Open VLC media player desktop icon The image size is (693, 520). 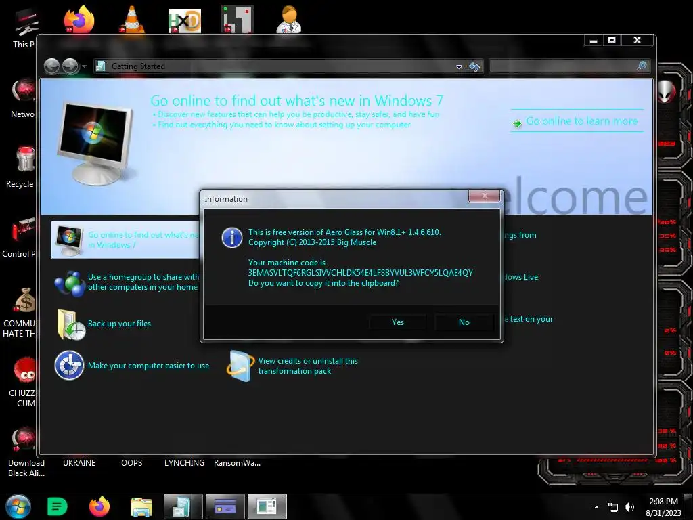pyautogui.click(x=131, y=20)
